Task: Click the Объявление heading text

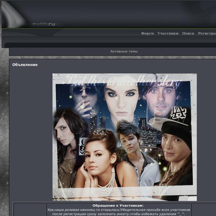Action: [x=25, y=65]
